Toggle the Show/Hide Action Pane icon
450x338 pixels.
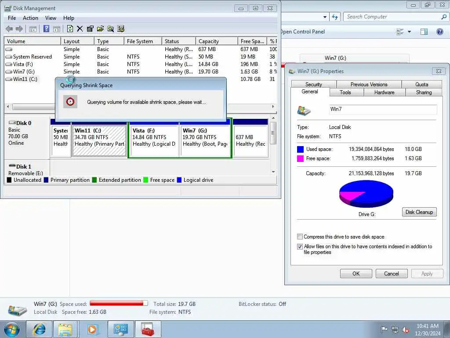(x=57, y=29)
